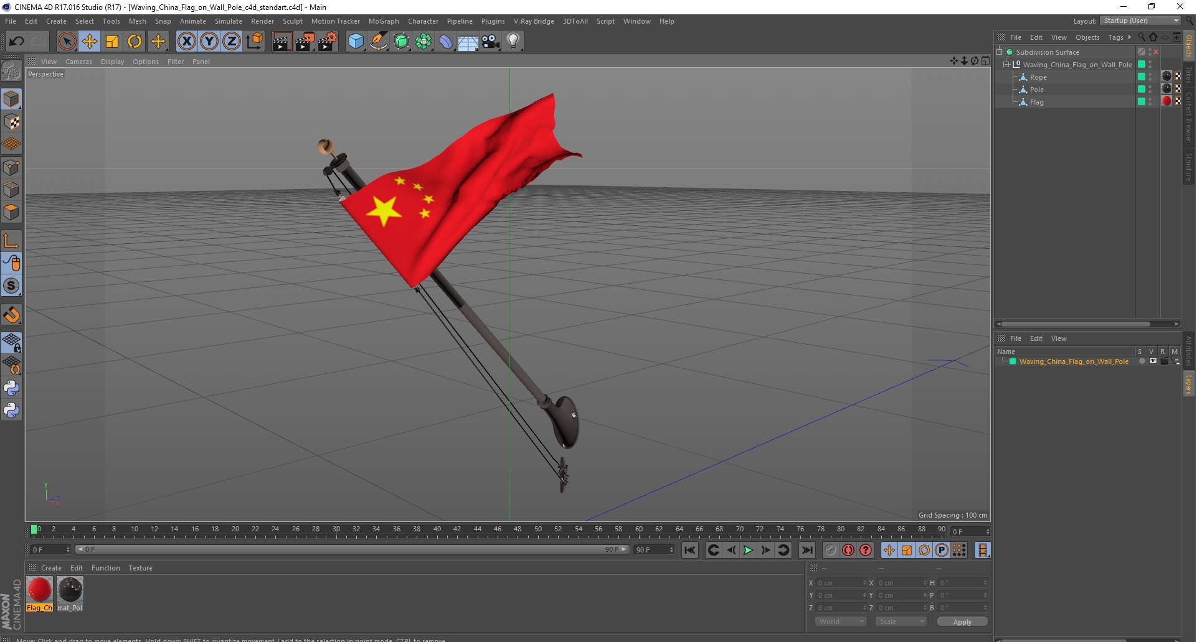Switch to Polygons mode
The image size is (1197, 642).
coord(11,212)
